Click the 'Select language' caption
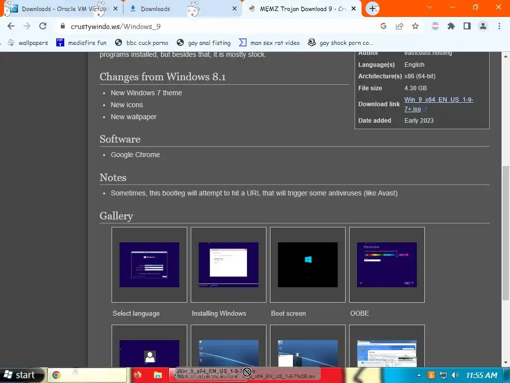The height and width of the screenshot is (383, 510). 136,313
